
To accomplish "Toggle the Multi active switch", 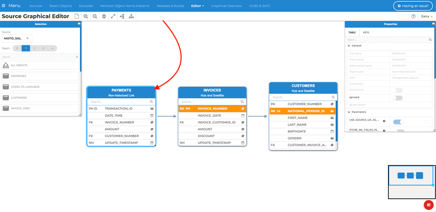I will click(398, 90).
